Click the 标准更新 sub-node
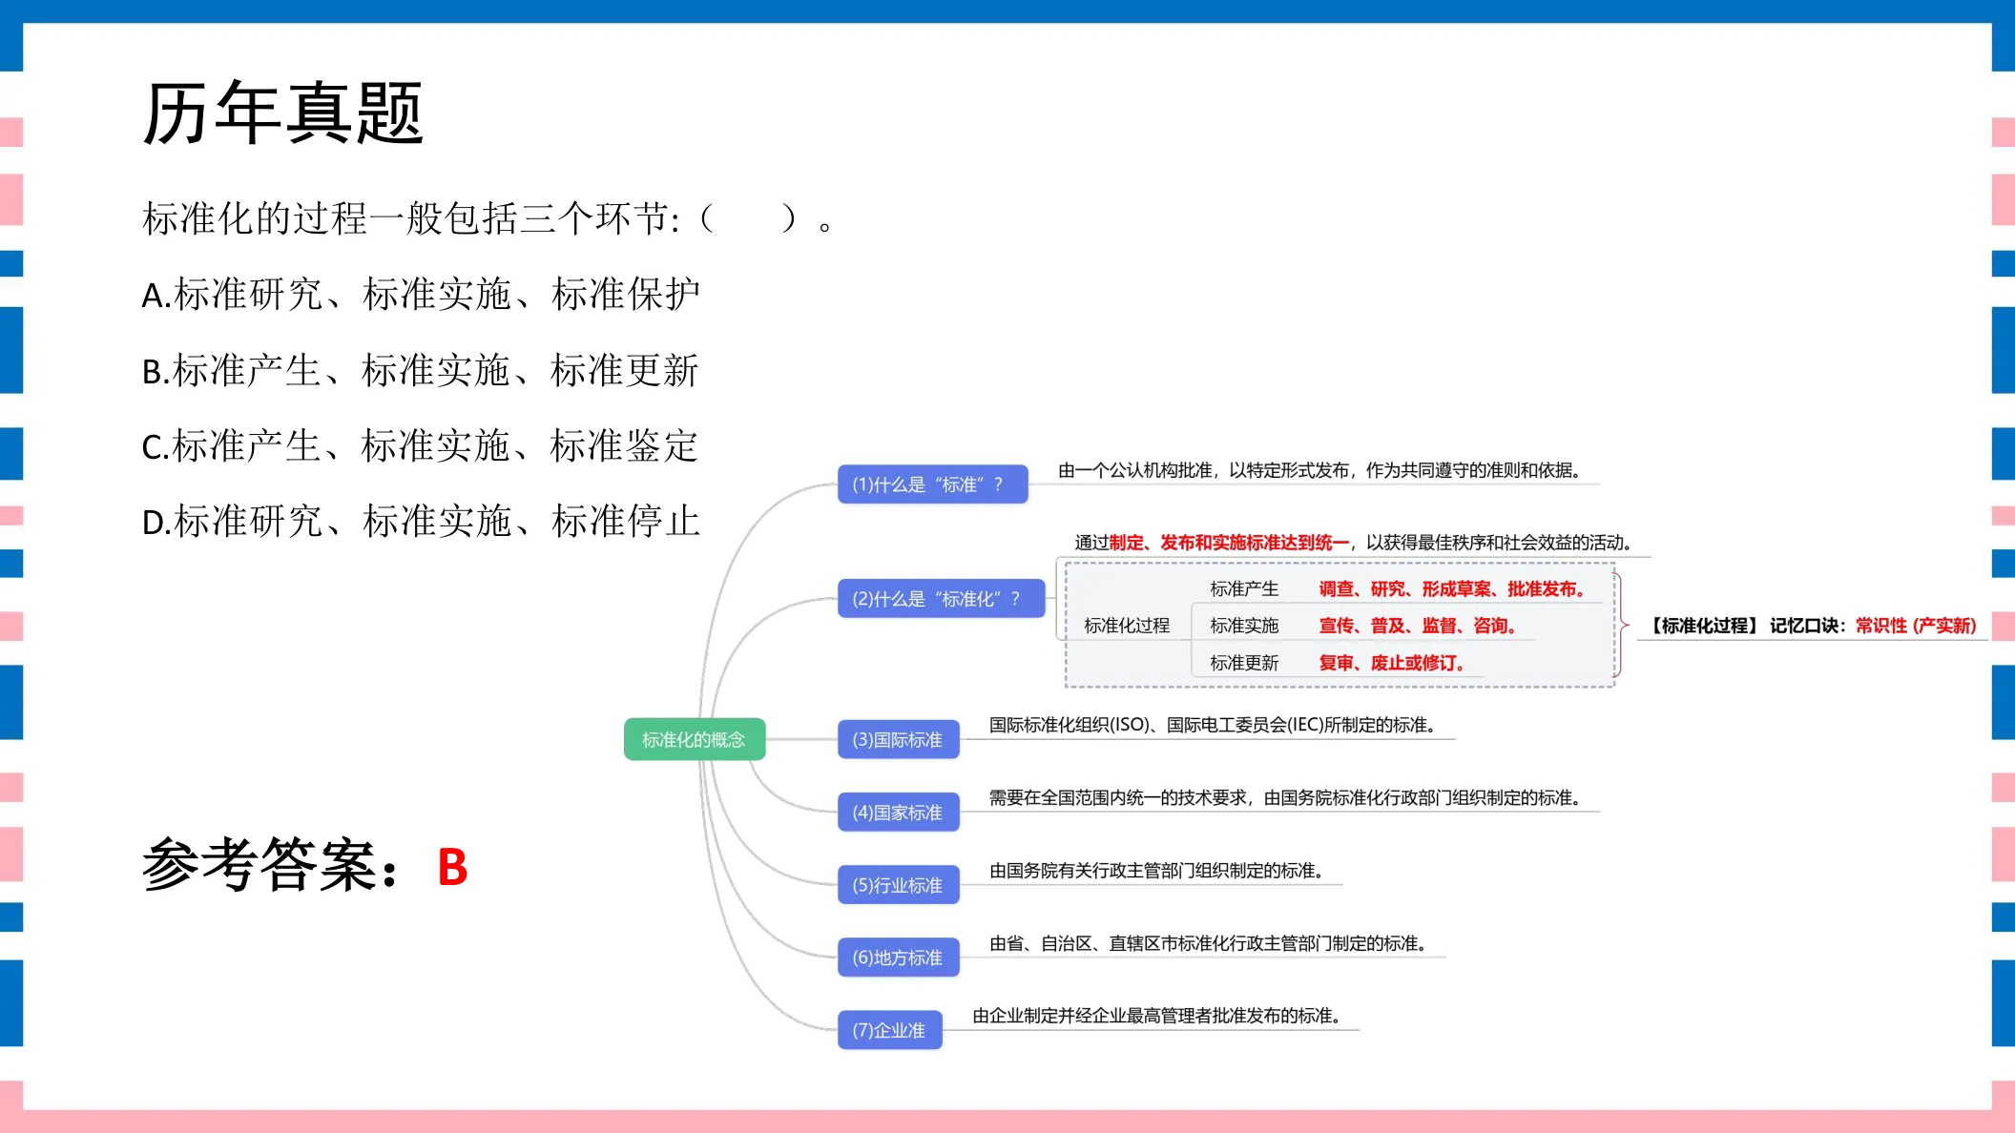The height and width of the screenshot is (1133, 2015). tap(1244, 663)
